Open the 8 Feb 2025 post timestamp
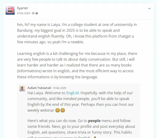157x138 pixels. coord(23,13)
